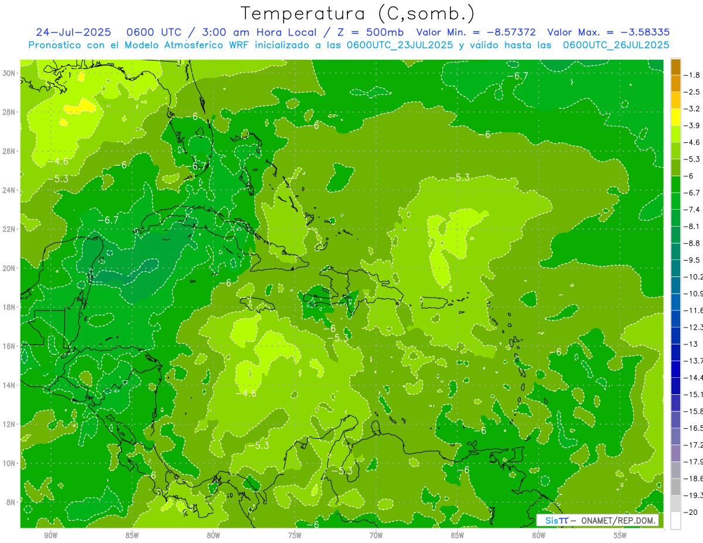Click the "16N" latitude axis label
The height and width of the screenshot is (543, 703).
coord(9,346)
